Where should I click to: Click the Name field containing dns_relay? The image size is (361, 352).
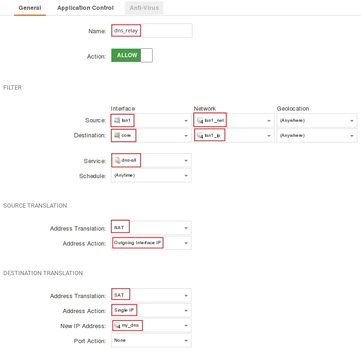point(151,30)
